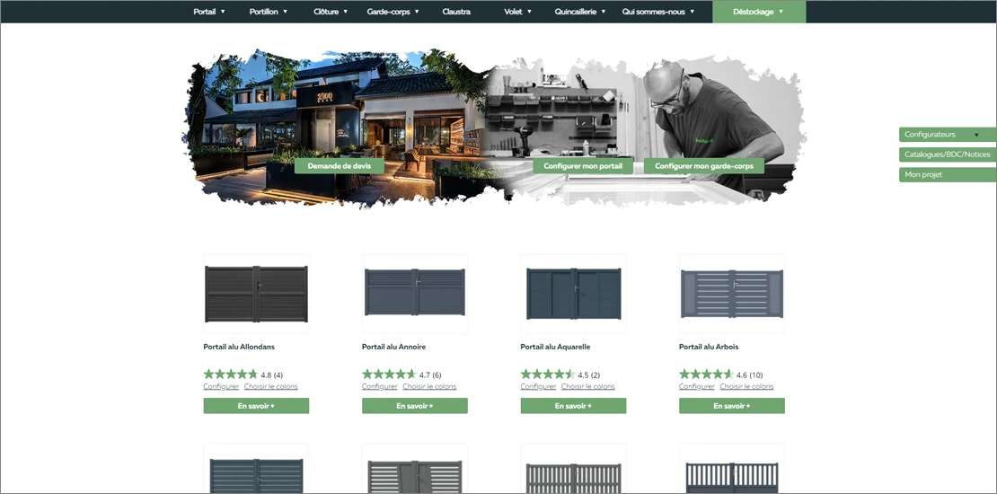Image resolution: width=997 pixels, height=494 pixels.
Task: Click star rating of Portail alu Arbois
Action: (x=706, y=375)
